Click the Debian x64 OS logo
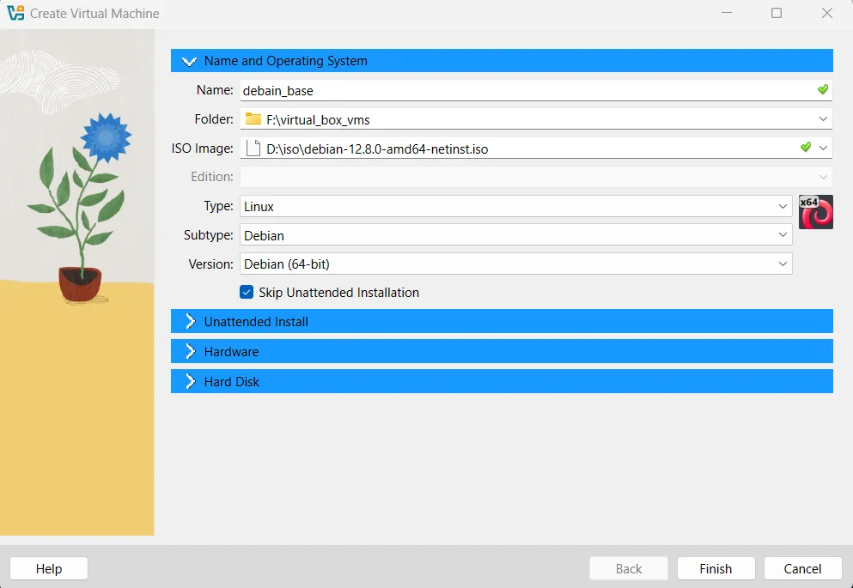Image resolution: width=853 pixels, height=588 pixels. [815, 212]
